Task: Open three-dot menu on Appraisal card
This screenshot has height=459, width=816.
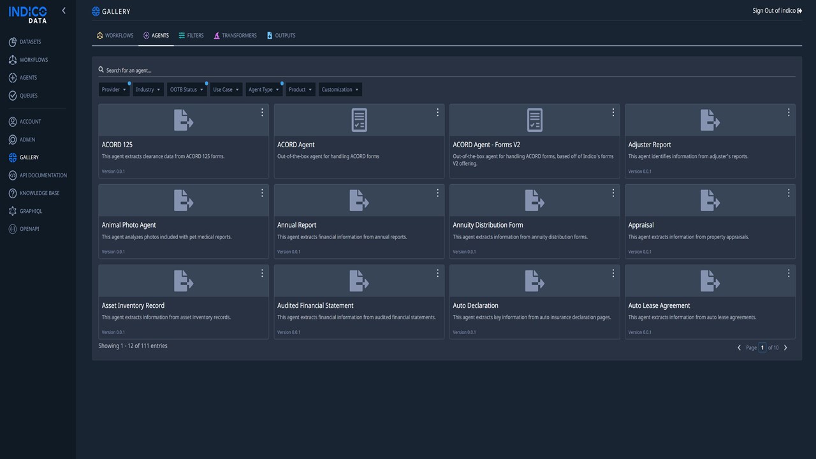Action: (789, 193)
